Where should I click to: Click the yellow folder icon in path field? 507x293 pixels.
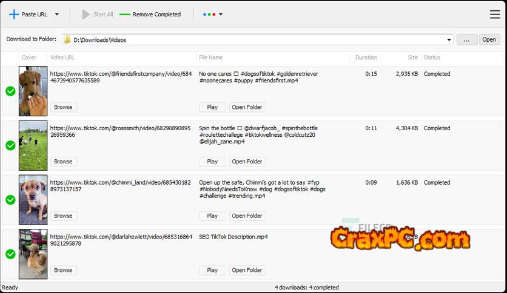[x=67, y=40]
